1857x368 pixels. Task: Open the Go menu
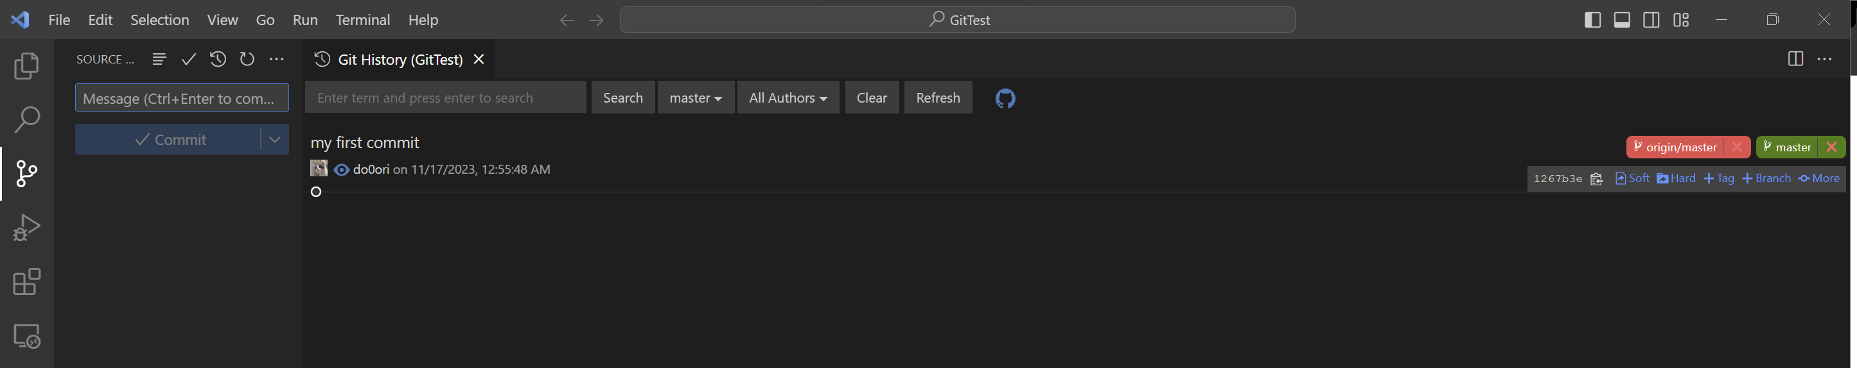265,19
